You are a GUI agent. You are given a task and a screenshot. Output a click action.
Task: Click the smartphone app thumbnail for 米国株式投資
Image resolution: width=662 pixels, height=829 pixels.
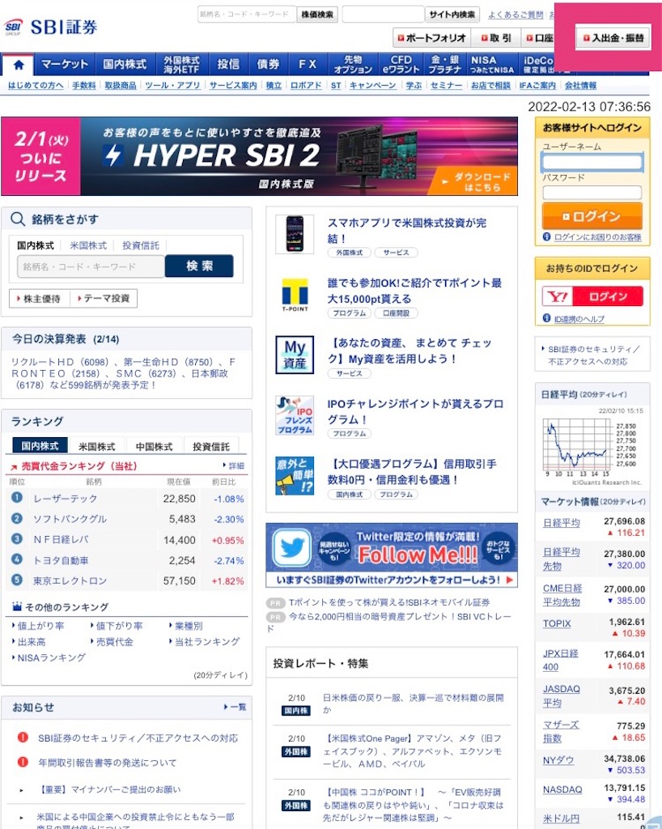[x=295, y=234]
